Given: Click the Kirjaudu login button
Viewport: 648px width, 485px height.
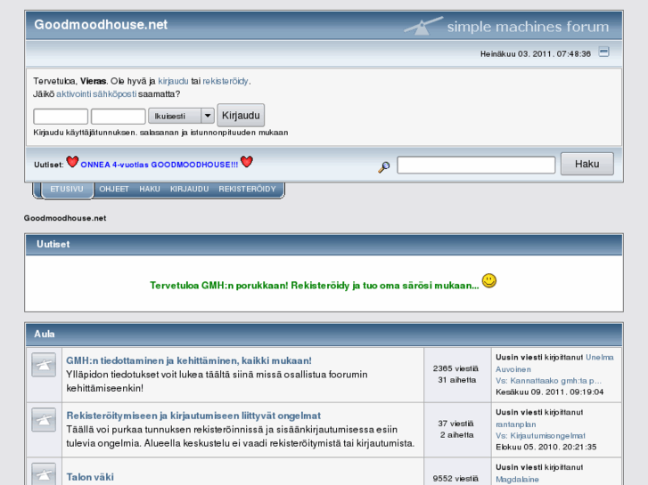Looking at the screenshot, I should [241, 115].
